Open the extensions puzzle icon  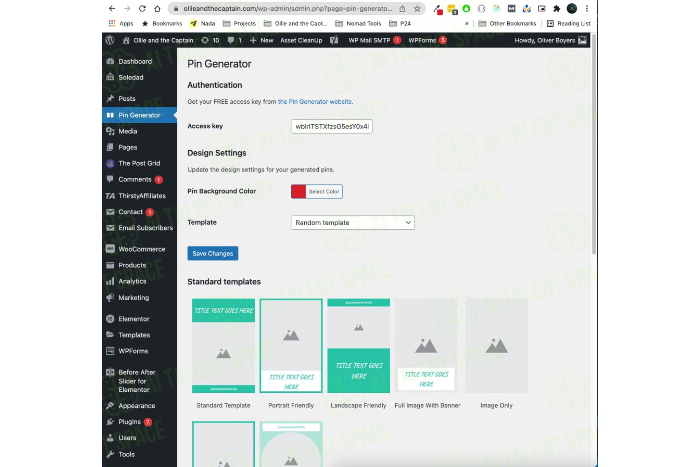(557, 8)
